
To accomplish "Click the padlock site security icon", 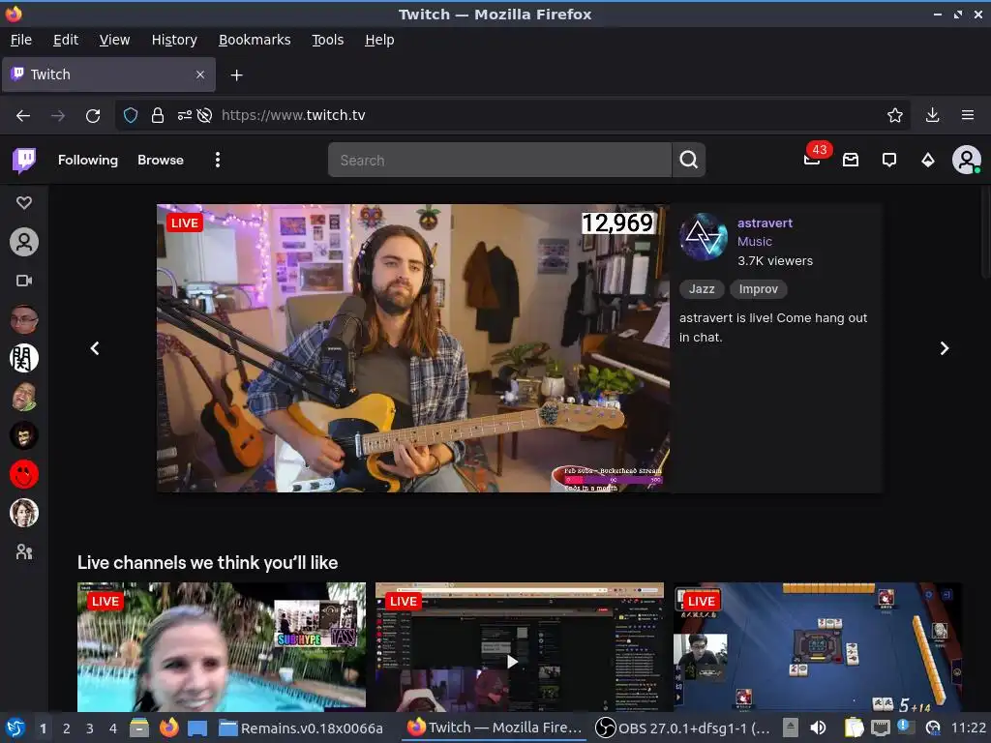I will [x=158, y=115].
